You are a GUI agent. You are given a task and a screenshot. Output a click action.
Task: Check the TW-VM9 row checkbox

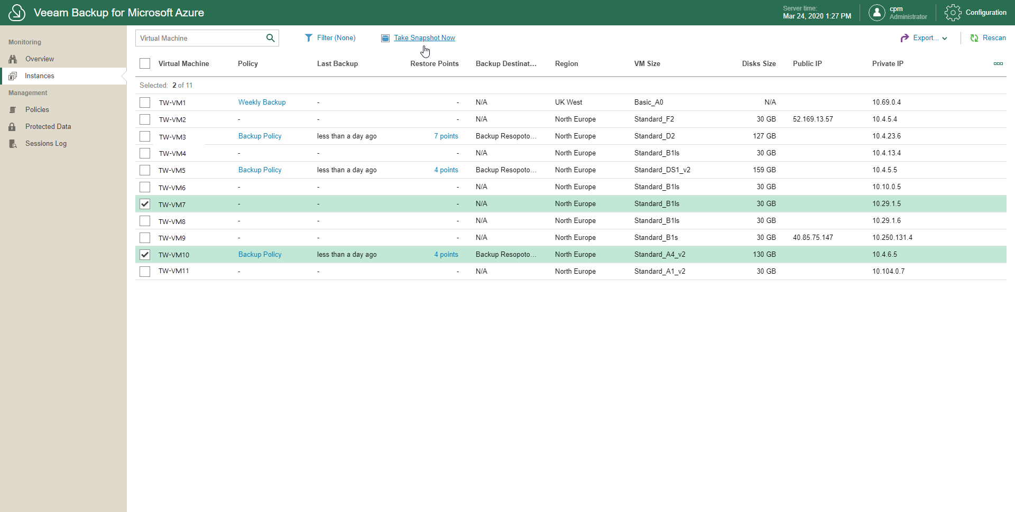point(145,238)
